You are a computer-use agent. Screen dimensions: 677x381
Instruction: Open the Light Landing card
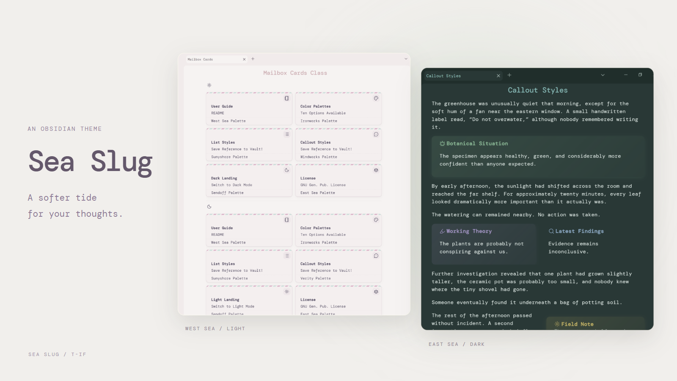[x=249, y=301]
